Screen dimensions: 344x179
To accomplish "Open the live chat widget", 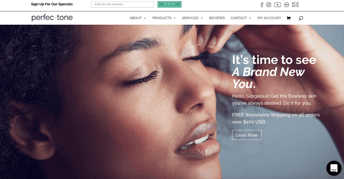I will [x=334, y=168].
